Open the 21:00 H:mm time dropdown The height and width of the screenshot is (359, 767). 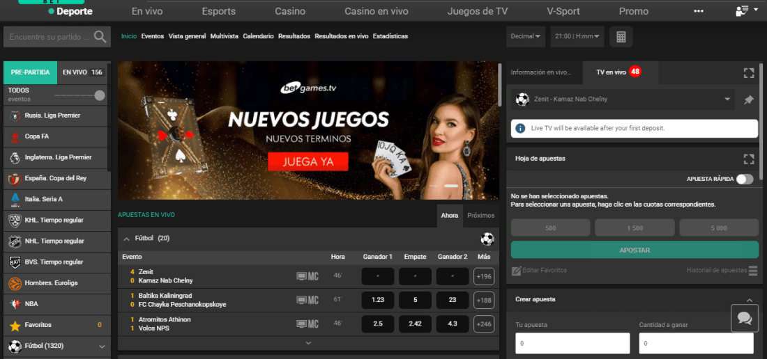tap(577, 37)
